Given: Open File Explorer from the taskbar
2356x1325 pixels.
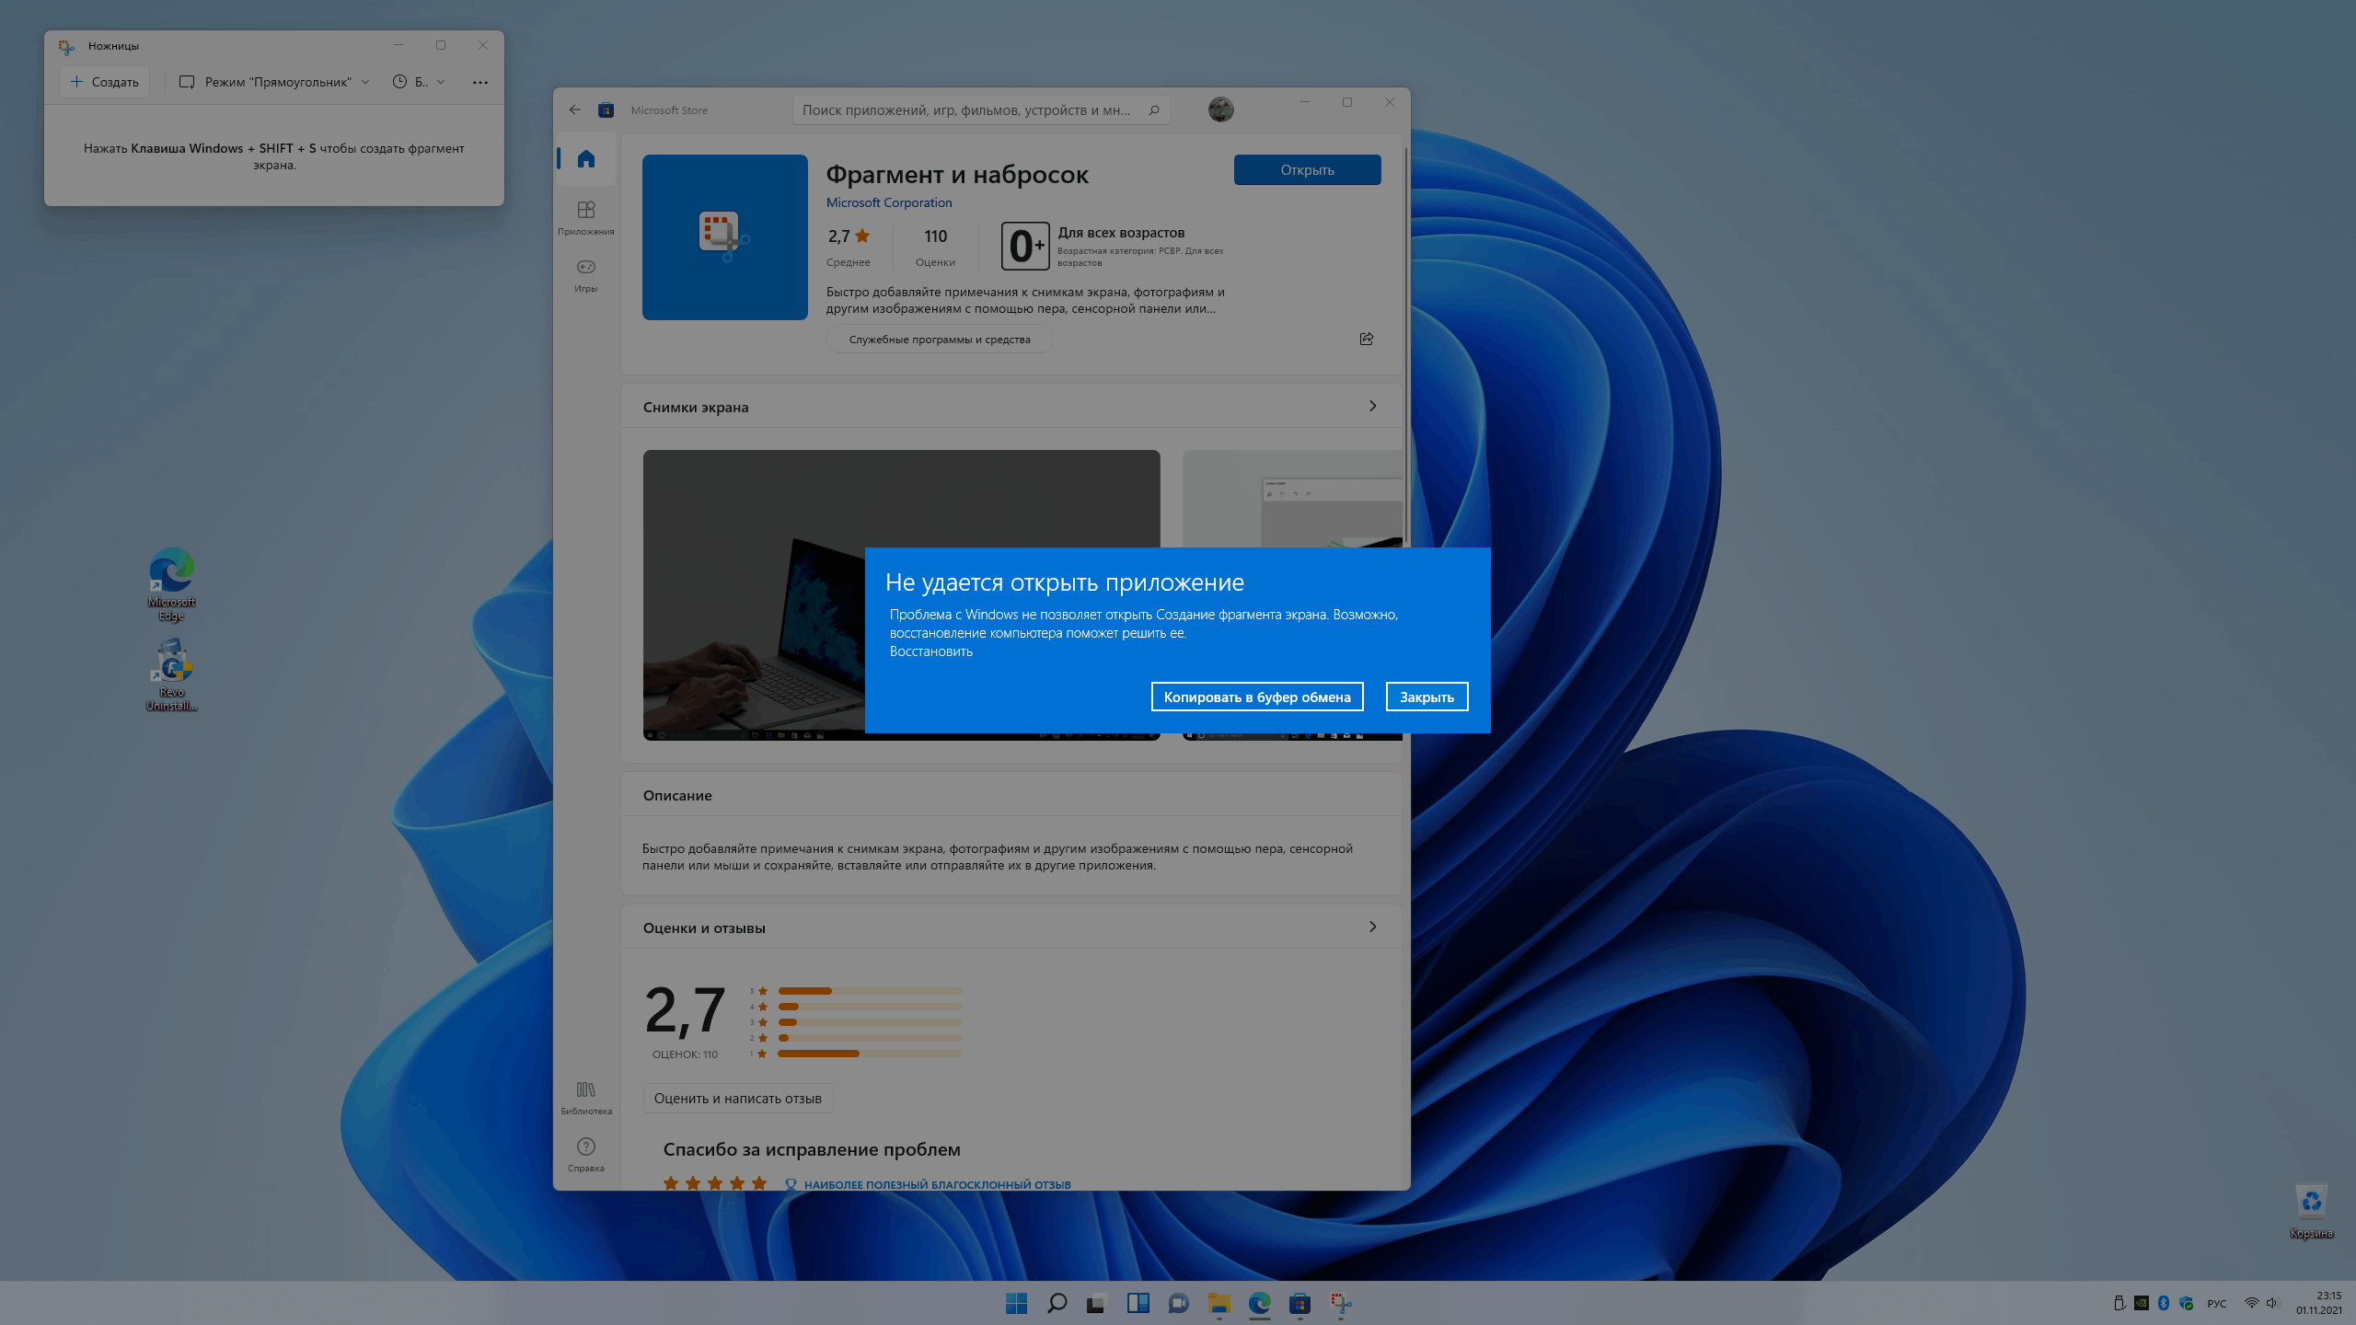Looking at the screenshot, I should click(x=1218, y=1303).
